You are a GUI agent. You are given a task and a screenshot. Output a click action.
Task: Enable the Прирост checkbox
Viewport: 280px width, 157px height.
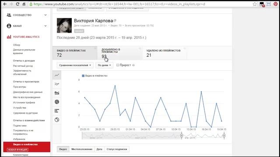tap(118, 65)
